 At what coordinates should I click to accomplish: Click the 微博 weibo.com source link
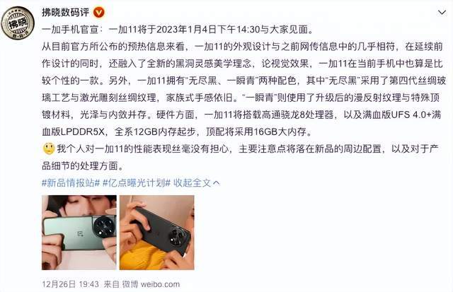point(151,284)
